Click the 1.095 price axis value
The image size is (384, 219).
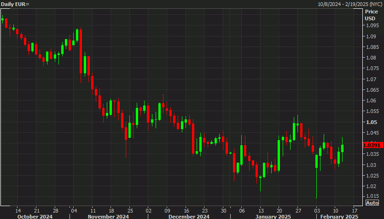(372, 25)
